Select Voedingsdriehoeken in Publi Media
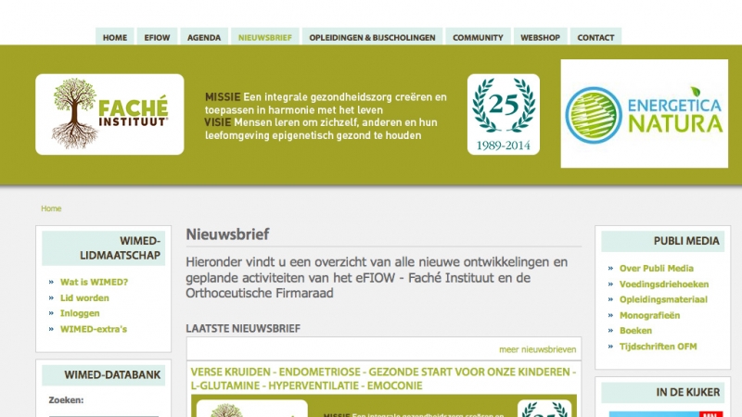742x417 pixels. 664,284
